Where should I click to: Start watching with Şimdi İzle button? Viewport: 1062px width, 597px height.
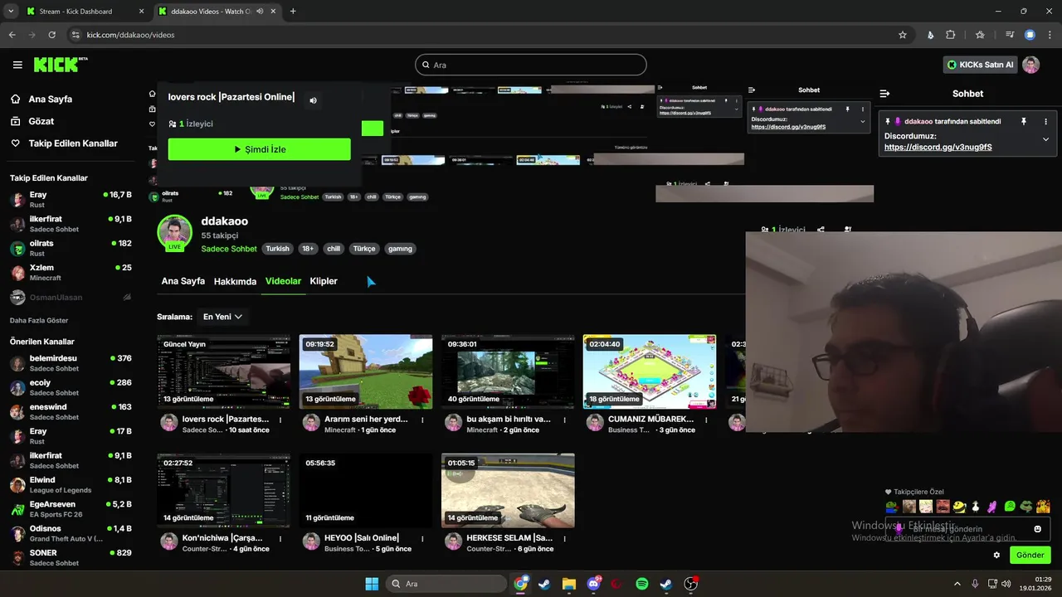tap(259, 149)
